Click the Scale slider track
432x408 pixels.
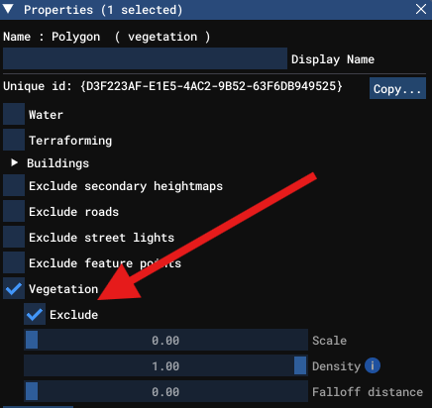165,340
